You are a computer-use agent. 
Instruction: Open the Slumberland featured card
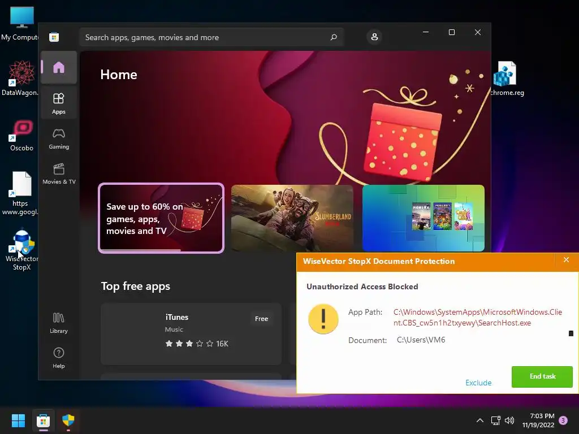(292, 218)
